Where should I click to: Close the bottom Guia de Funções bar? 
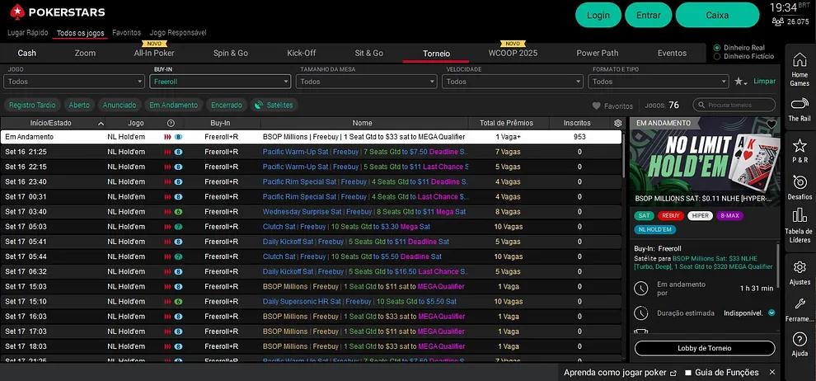(771, 372)
